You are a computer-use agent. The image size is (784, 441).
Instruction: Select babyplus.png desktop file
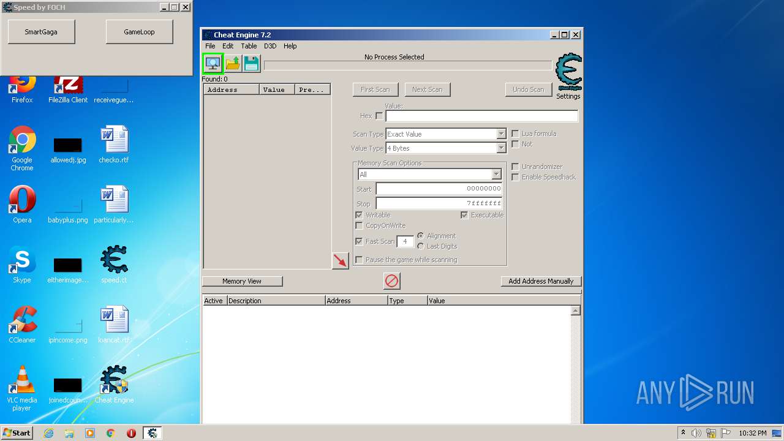click(68, 208)
